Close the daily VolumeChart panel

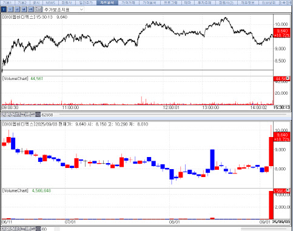point(288,190)
